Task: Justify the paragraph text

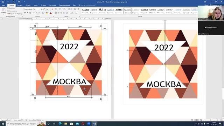Action: (64, 13)
